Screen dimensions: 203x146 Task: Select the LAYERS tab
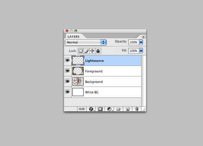tap(73, 37)
